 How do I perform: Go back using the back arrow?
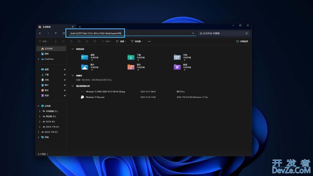pyautogui.click(x=40, y=33)
